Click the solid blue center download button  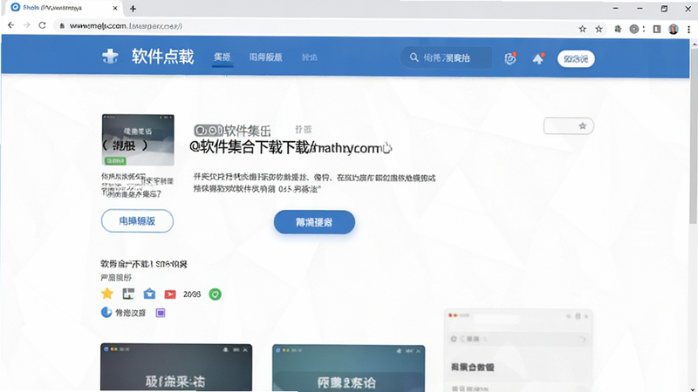pyautogui.click(x=314, y=222)
